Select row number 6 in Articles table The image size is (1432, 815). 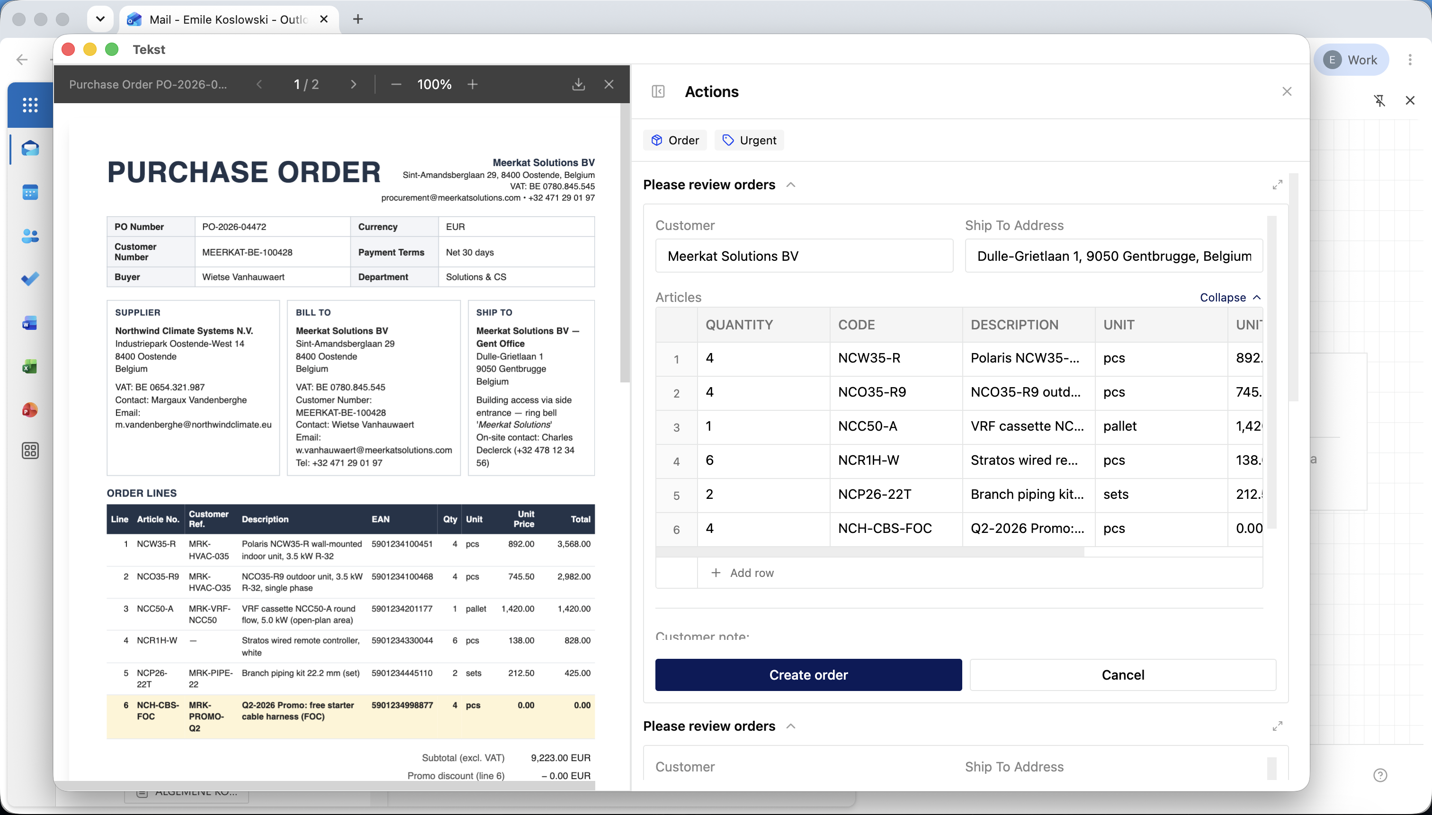(x=676, y=530)
